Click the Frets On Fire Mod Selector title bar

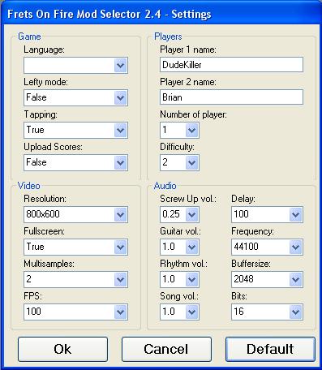[161, 14]
